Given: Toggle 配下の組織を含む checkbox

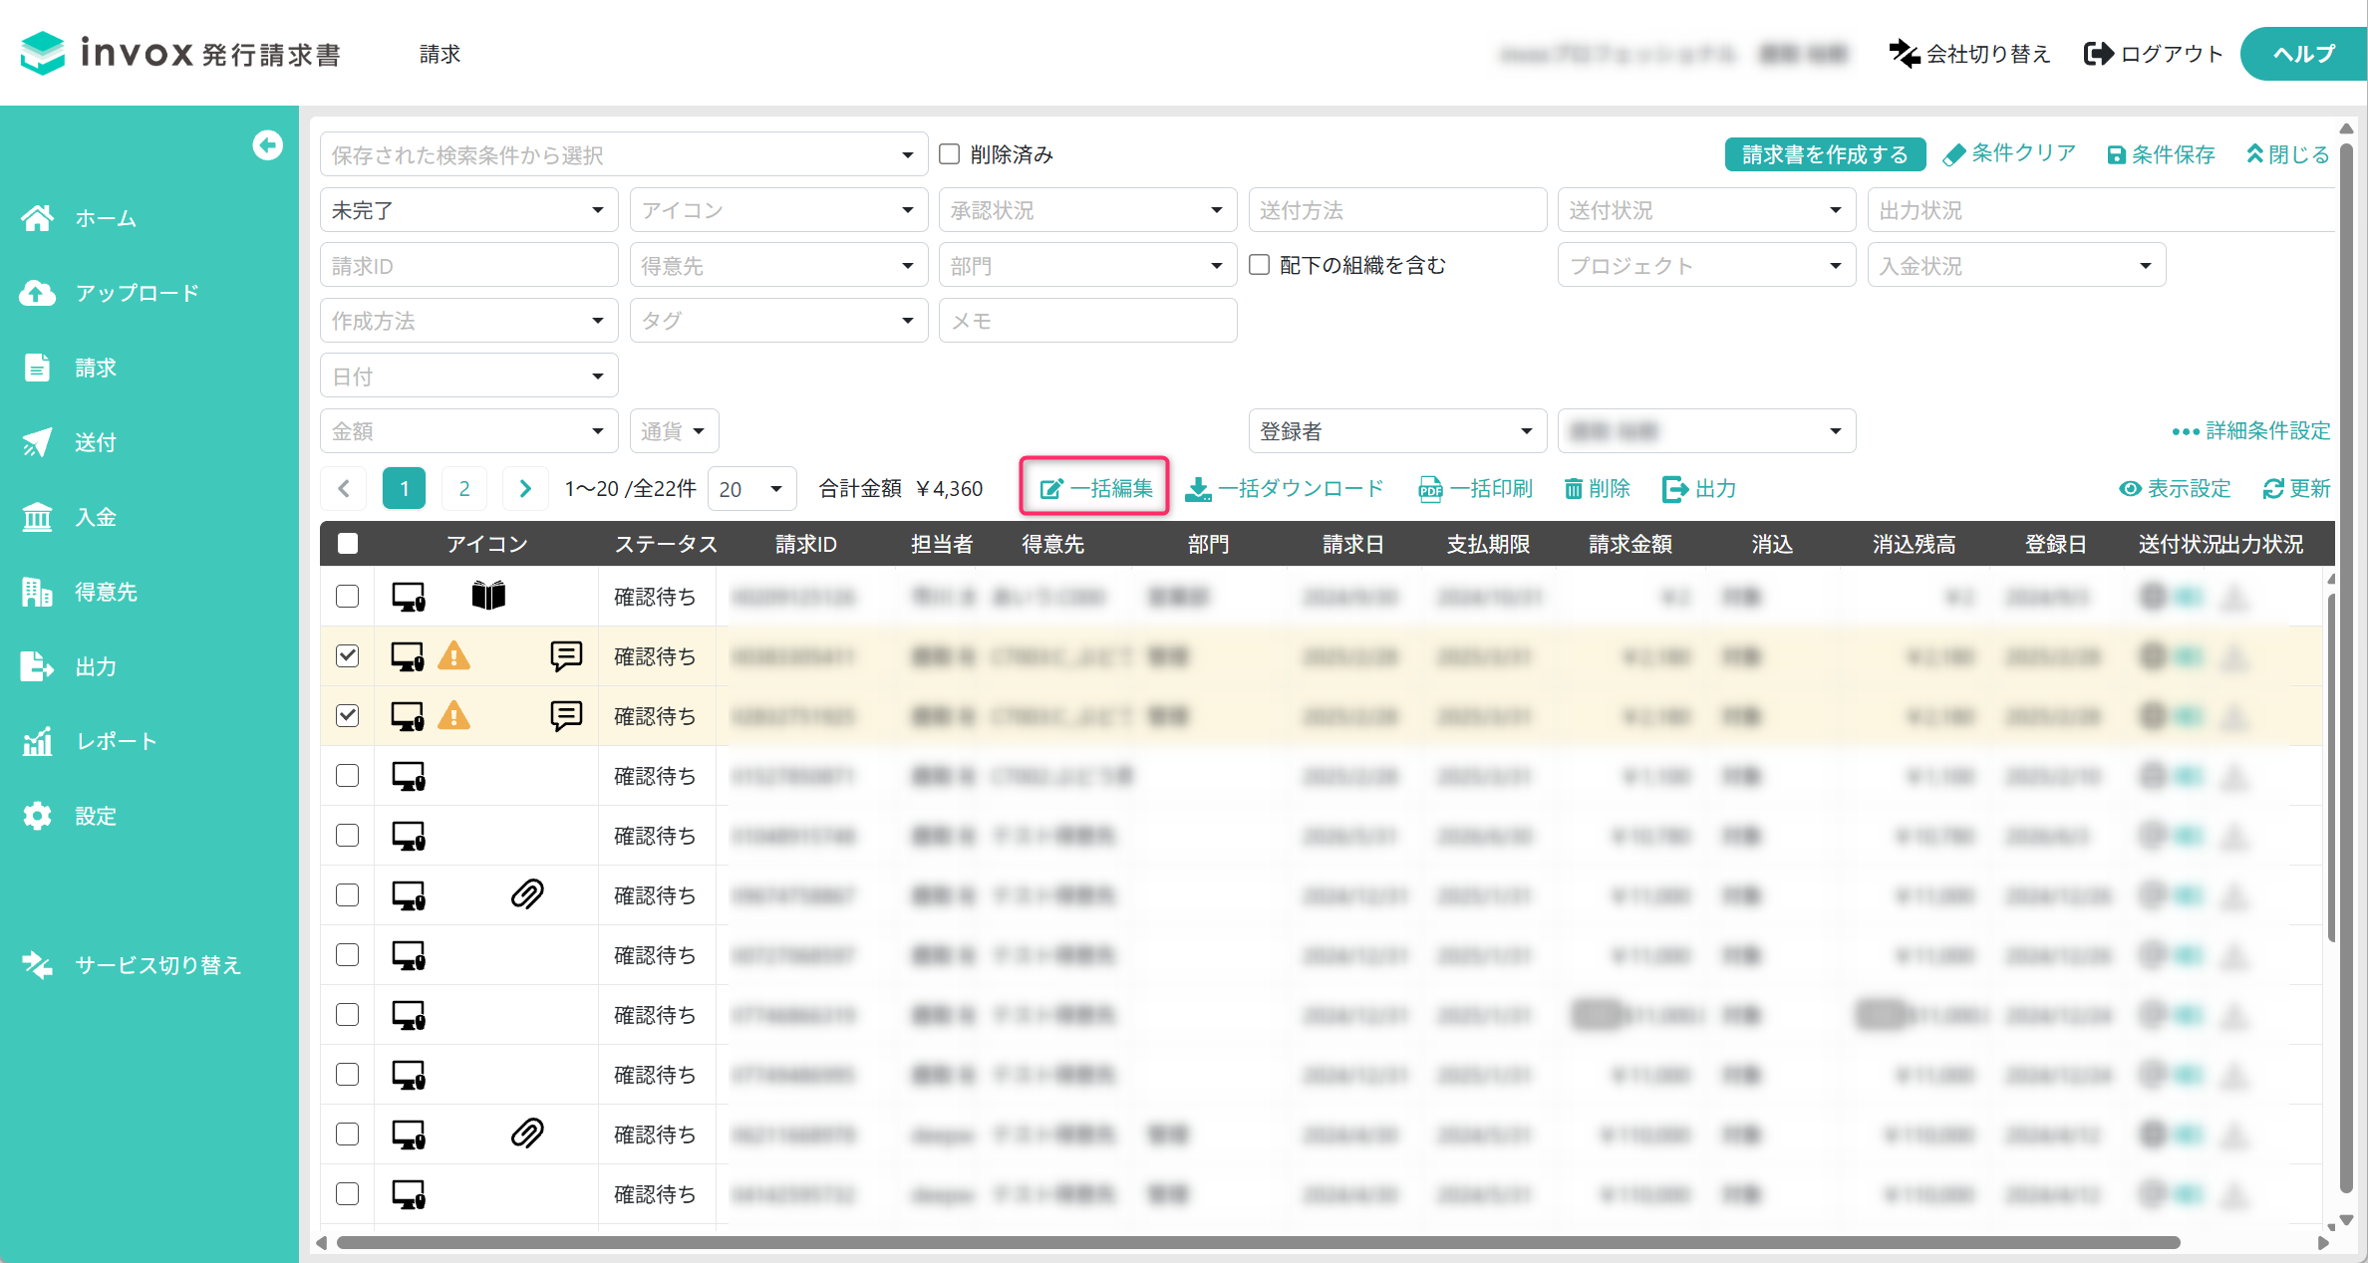Looking at the screenshot, I should [1260, 265].
